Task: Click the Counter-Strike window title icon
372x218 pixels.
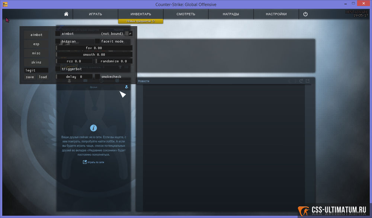Action: (x=5, y=4)
